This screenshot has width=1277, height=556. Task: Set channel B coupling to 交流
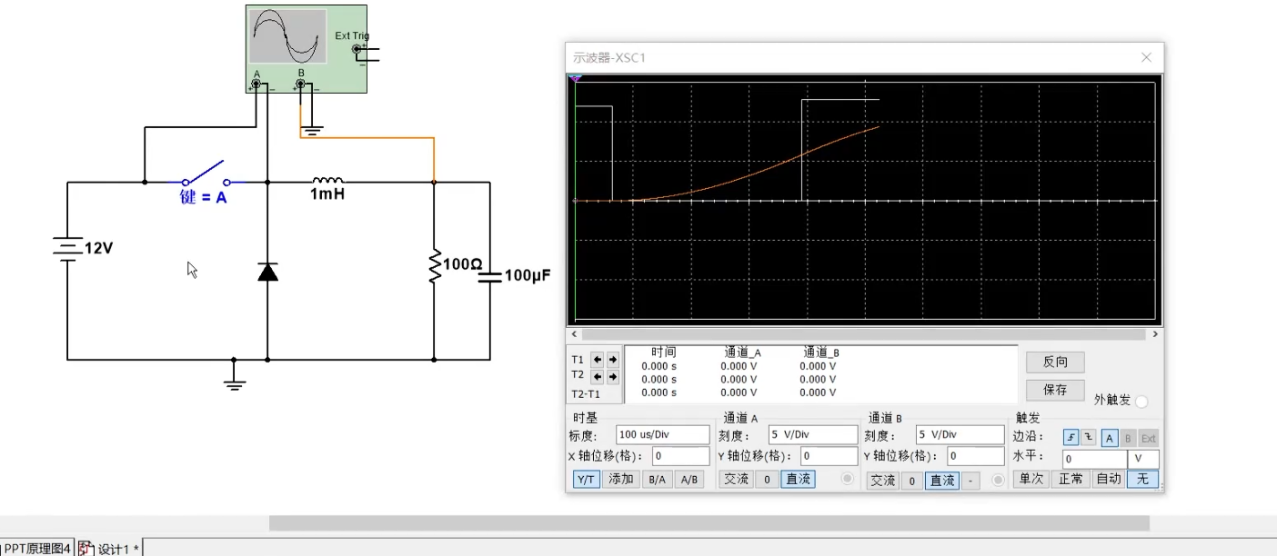[x=884, y=481]
